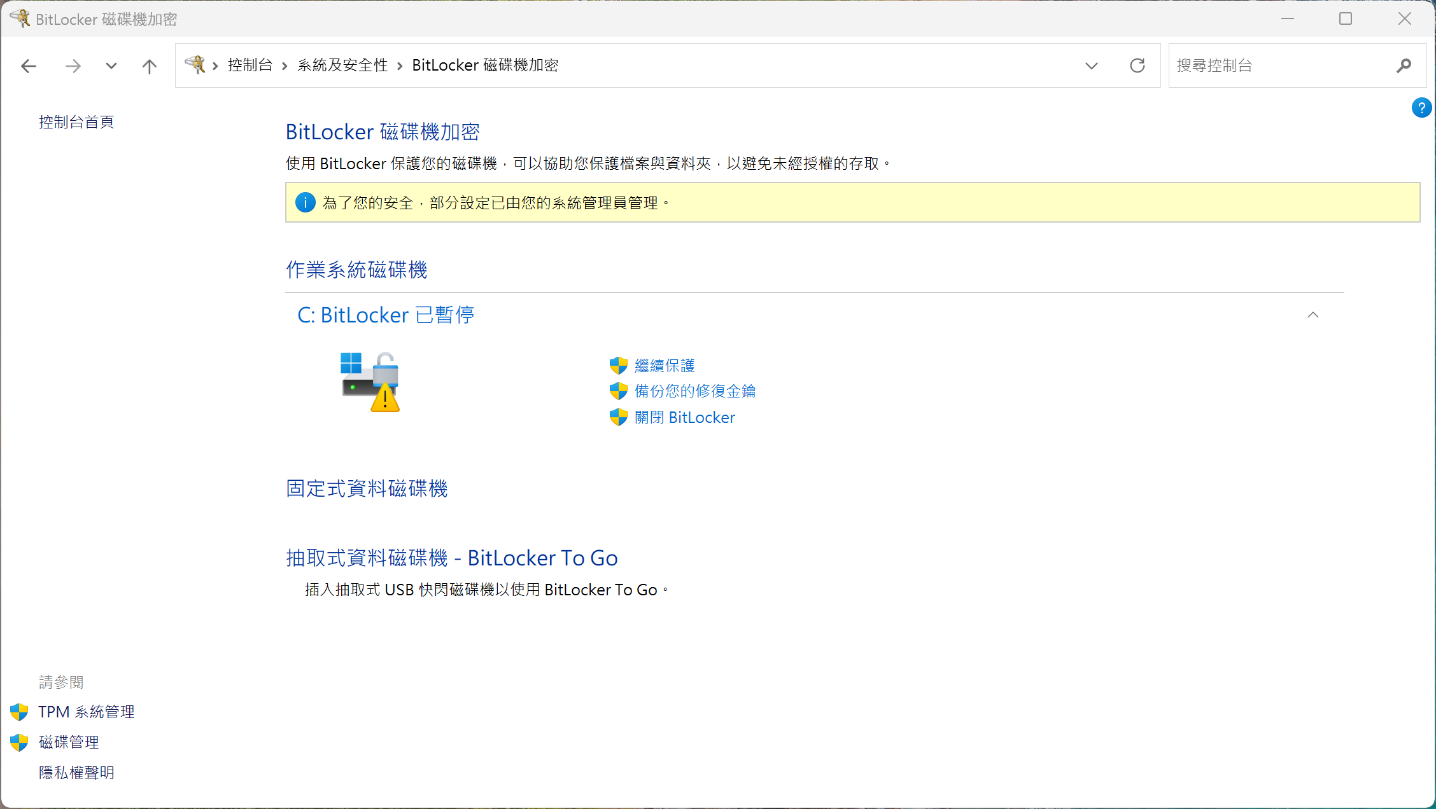Image resolution: width=1436 pixels, height=809 pixels.
Task: Click the BitLocker keys icon in address bar
Action: [195, 65]
